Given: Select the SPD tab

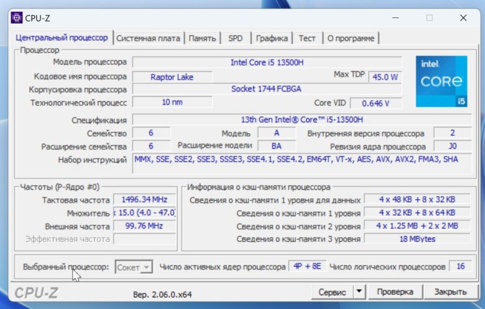Looking at the screenshot, I should point(236,39).
